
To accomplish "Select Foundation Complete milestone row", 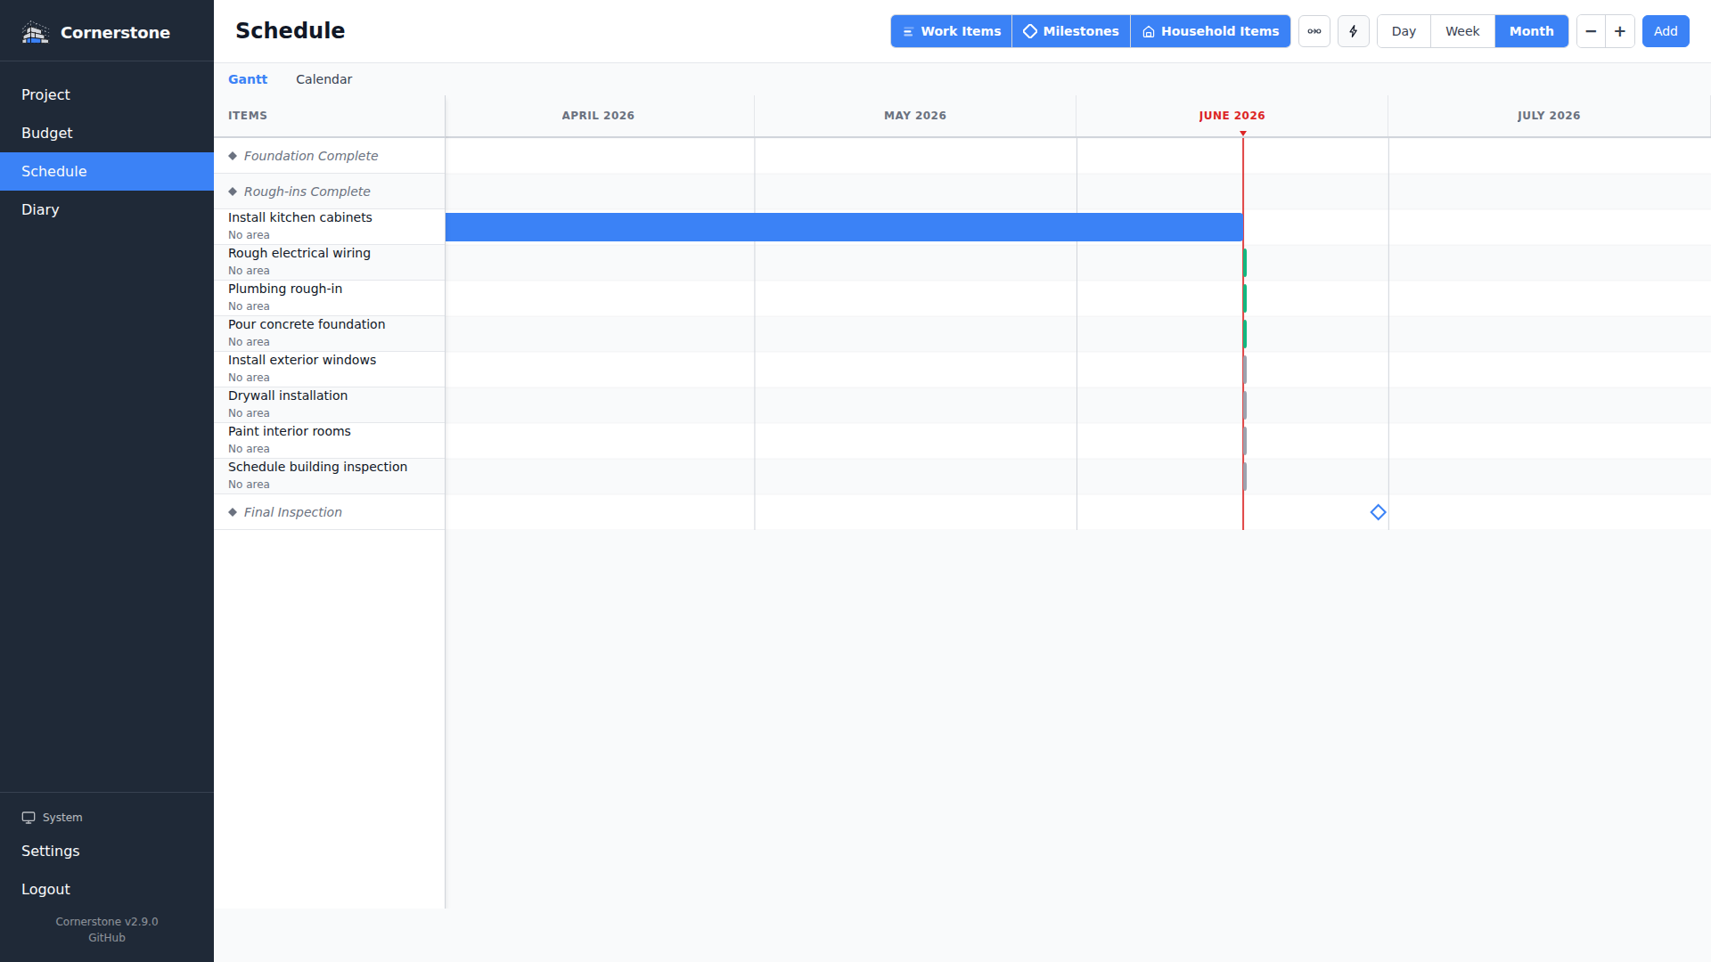I will coord(330,156).
